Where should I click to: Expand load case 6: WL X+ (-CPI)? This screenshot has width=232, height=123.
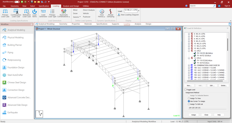point(189,34)
